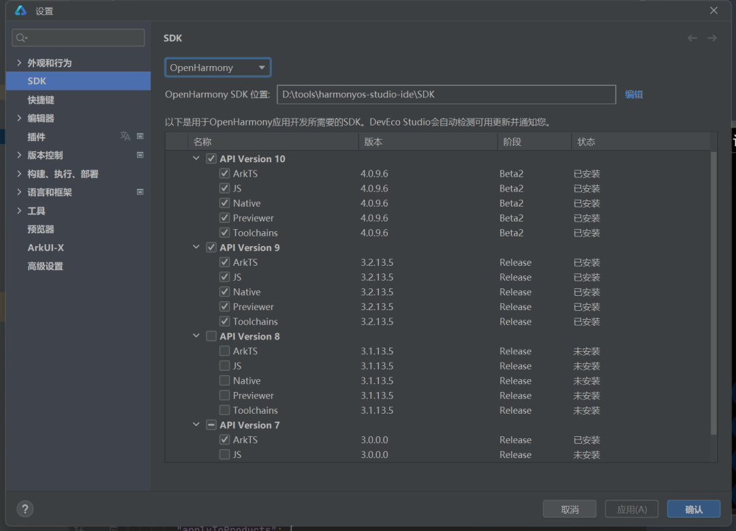Select SDK in the settings sidebar

click(78, 80)
